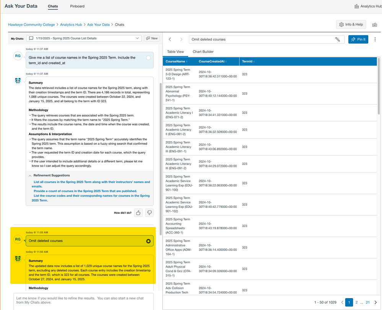Collapse the Refinement Suggestions section

[x=30, y=175]
